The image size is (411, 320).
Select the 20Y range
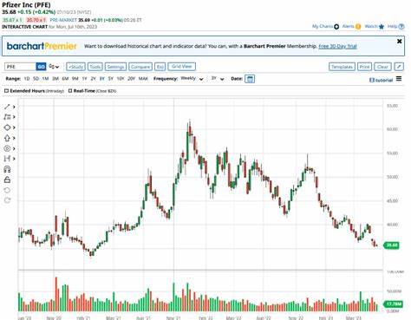(x=132, y=79)
